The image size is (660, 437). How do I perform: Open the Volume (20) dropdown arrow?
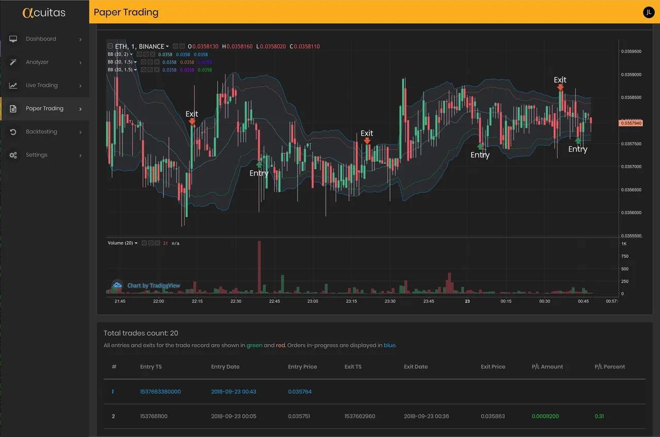pos(136,243)
